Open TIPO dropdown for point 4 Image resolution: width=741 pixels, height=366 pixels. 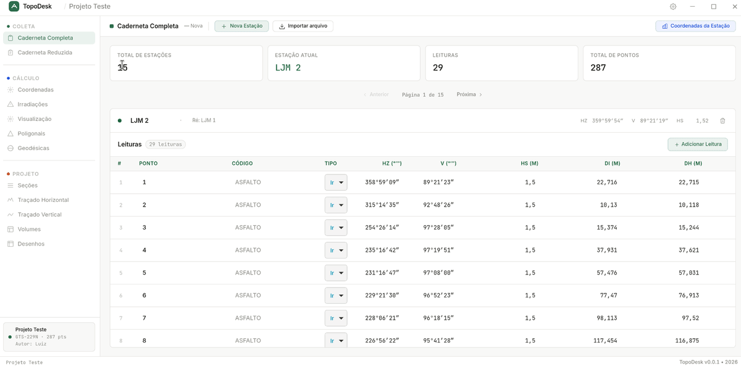336,250
